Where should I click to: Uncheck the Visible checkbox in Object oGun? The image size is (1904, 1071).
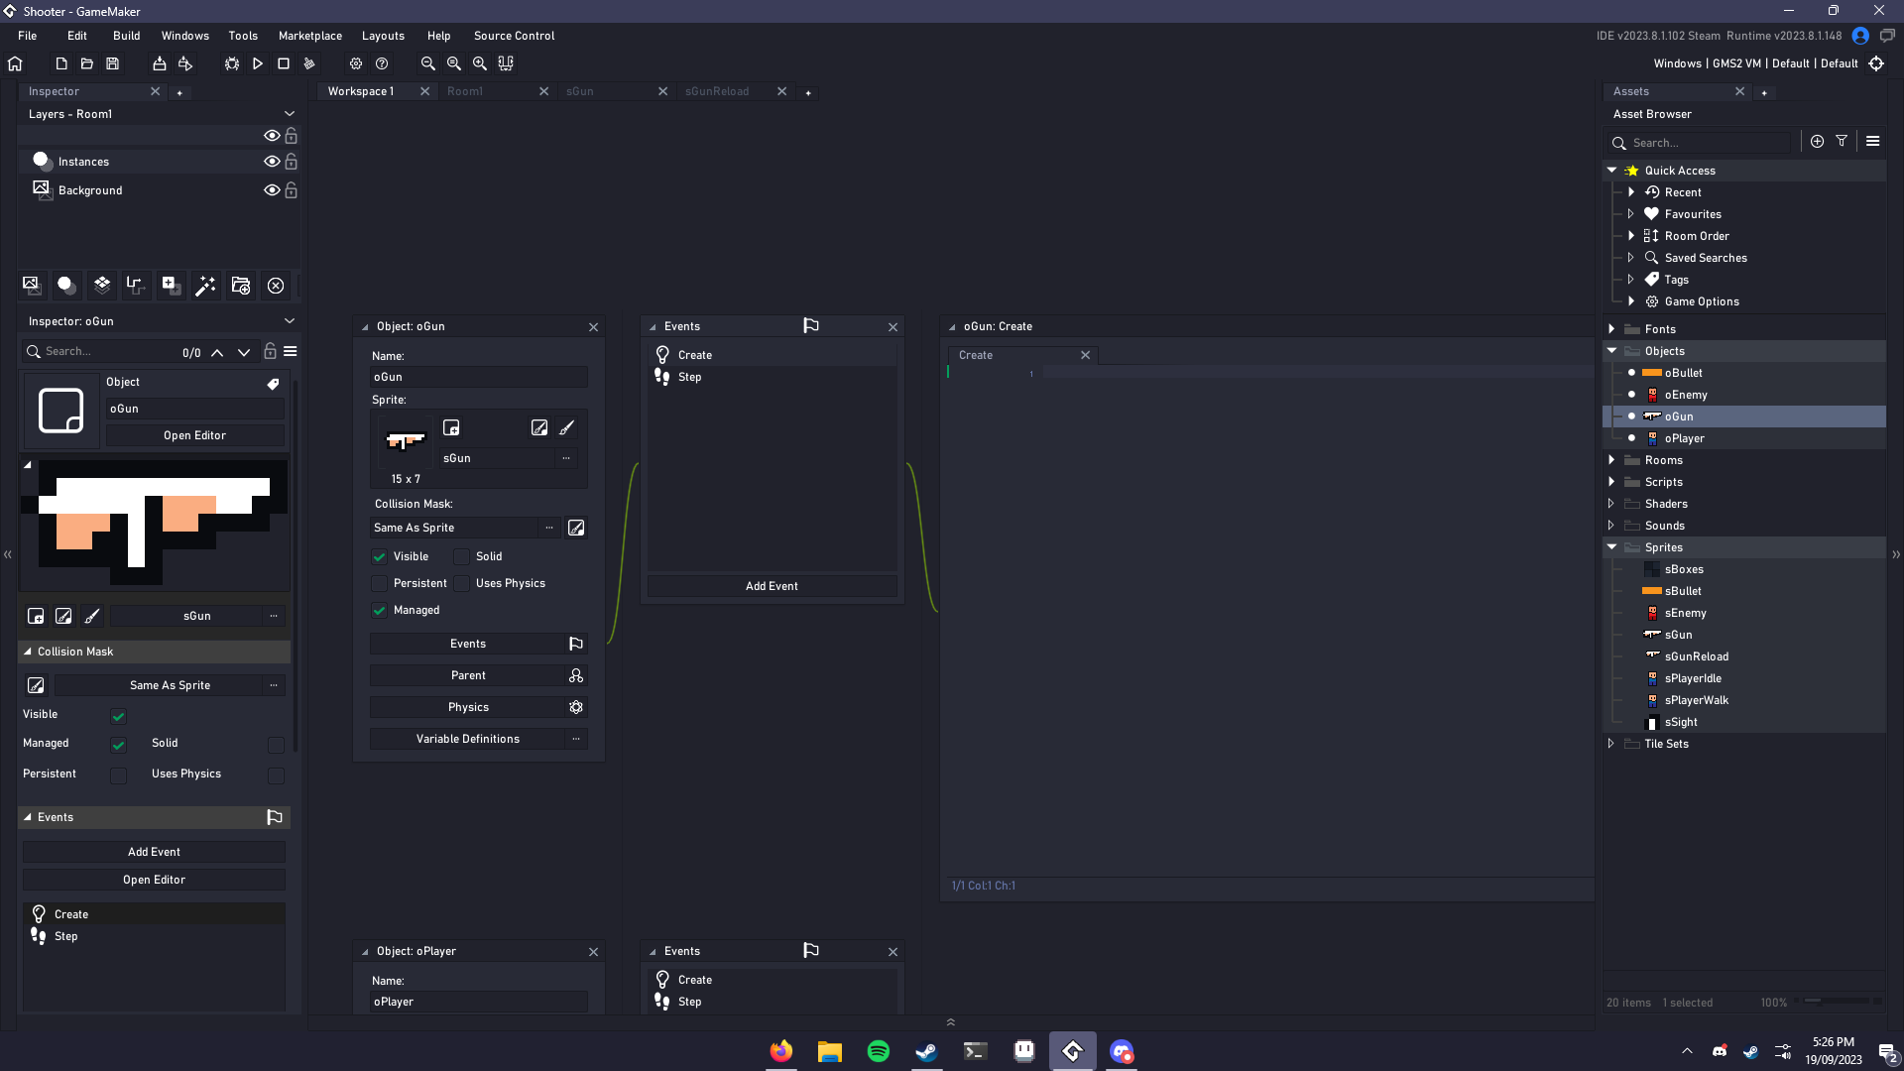(x=380, y=557)
